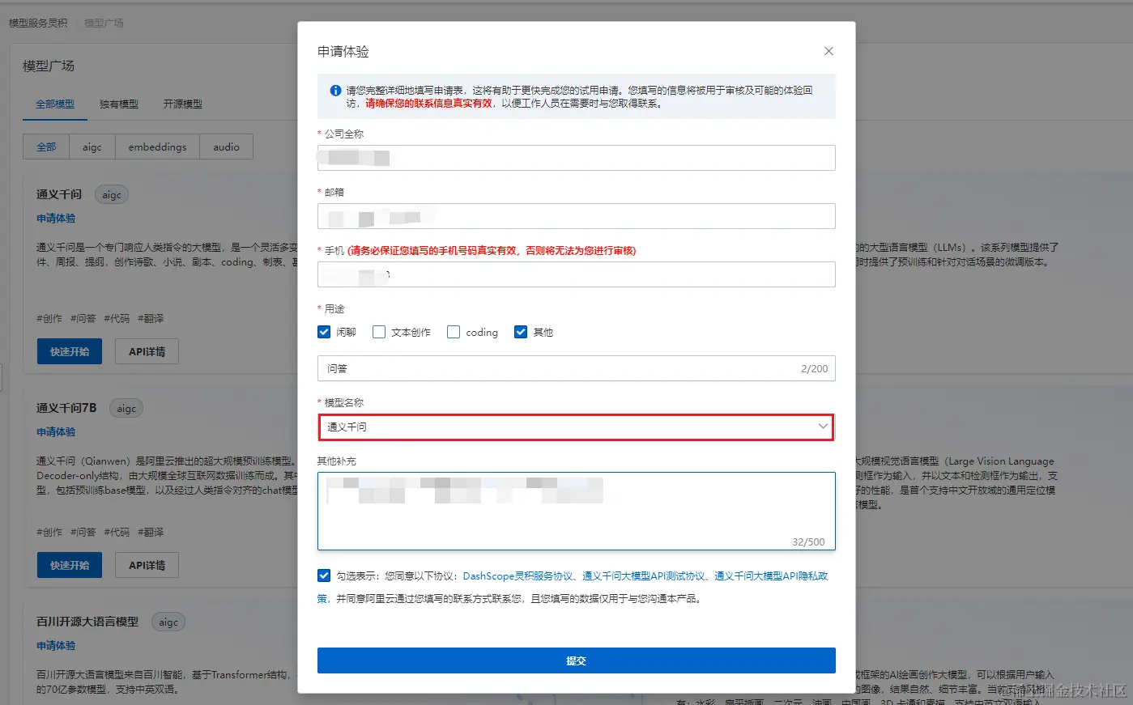1133x705 pixels.
Task: Select the embeddings filter tab
Action: pyautogui.click(x=157, y=147)
